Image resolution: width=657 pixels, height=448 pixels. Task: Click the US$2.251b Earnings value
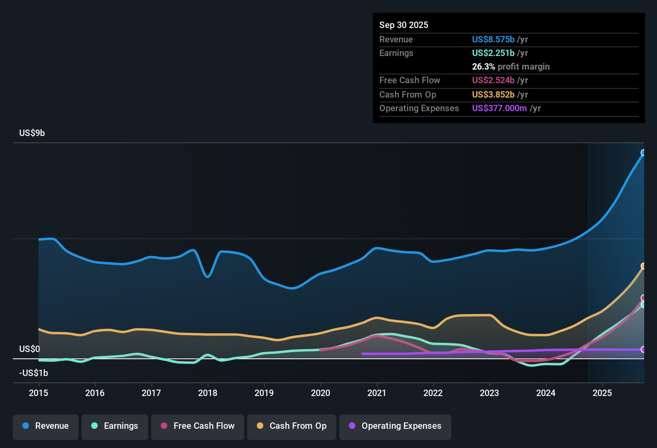click(493, 53)
